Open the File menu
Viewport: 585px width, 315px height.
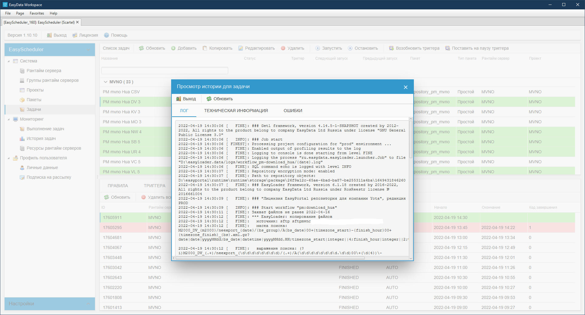tap(8, 13)
